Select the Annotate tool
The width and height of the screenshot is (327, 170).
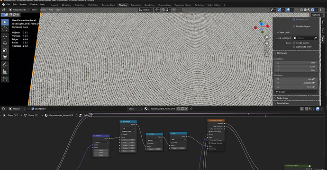tap(5, 65)
